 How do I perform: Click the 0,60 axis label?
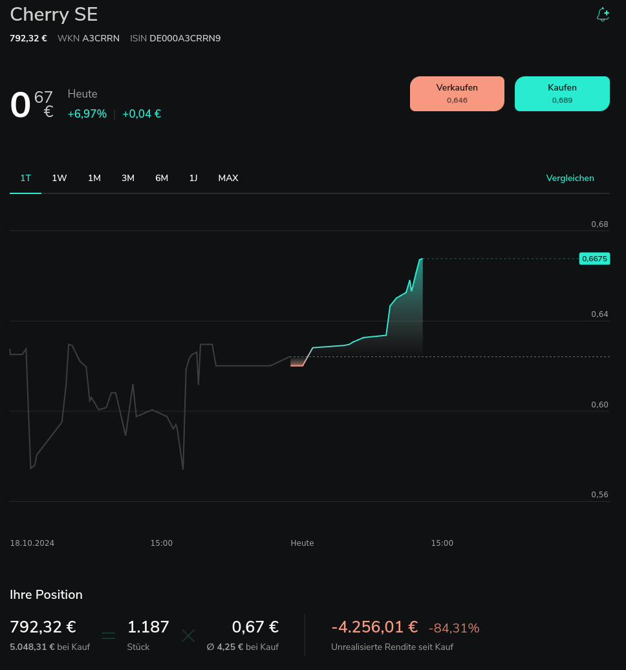point(599,405)
